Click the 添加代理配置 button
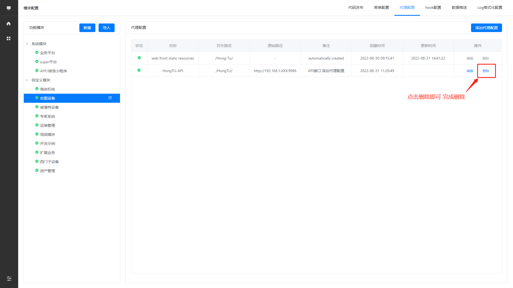This screenshot has height=288, width=513. (486, 28)
